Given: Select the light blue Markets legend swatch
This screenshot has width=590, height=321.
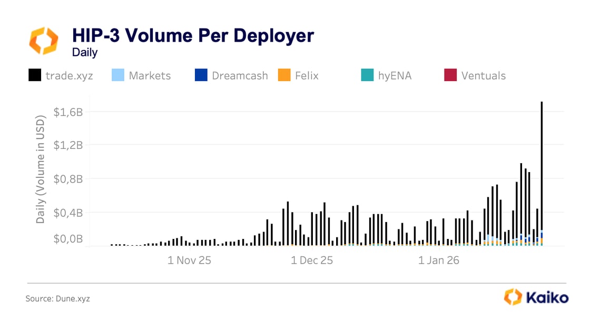Looking at the screenshot, I should point(118,76).
